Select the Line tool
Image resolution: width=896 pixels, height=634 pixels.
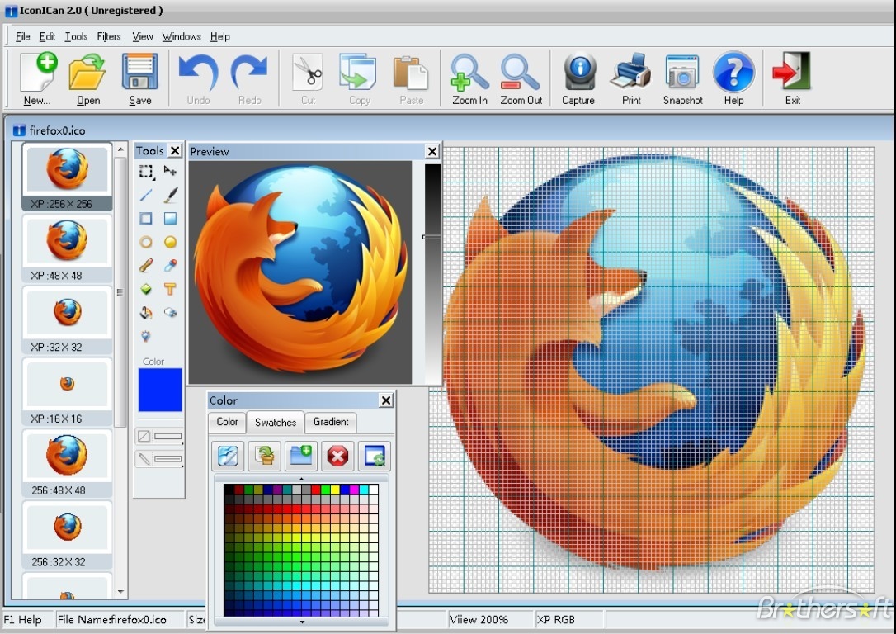coord(144,195)
